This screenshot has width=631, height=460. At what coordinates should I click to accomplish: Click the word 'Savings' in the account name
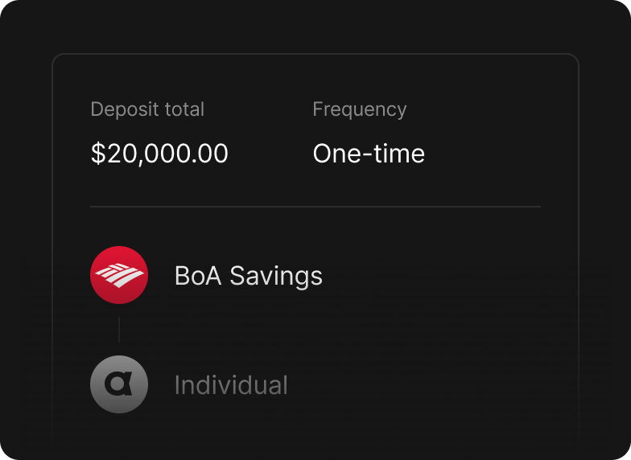pos(276,277)
